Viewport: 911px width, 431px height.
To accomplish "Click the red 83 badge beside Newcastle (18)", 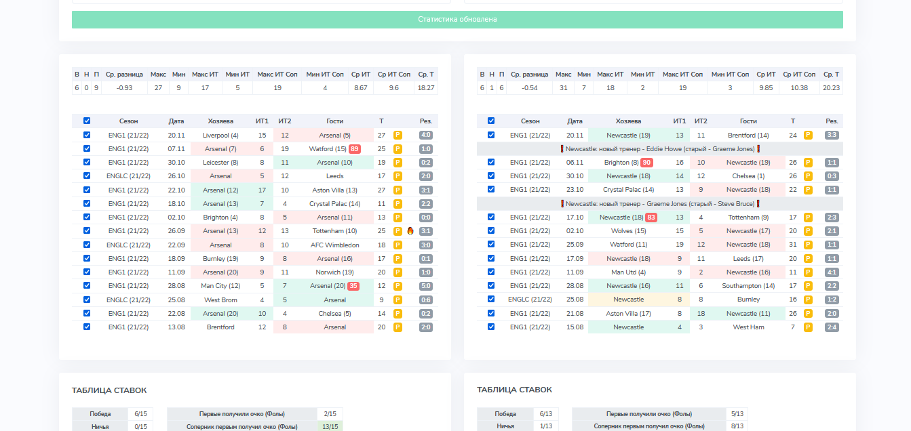I will click(651, 218).
